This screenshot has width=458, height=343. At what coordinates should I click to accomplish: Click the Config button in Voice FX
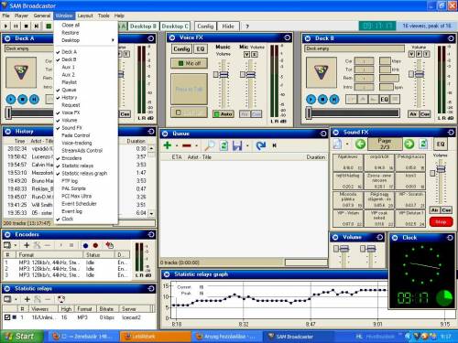click(181, 48)
